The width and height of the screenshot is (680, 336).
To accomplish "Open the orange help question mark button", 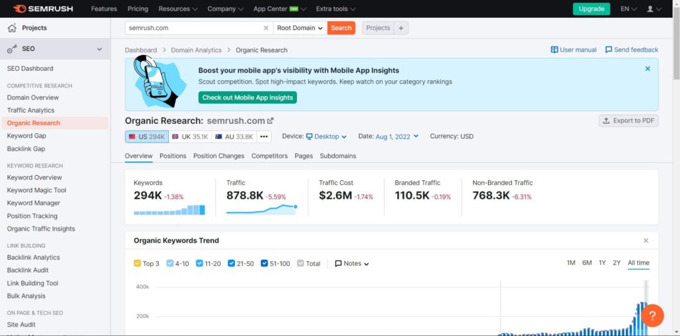I will coord(652,315).
